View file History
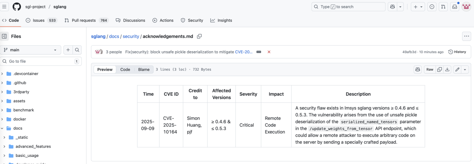474x164 pixels. coord(457,52)
